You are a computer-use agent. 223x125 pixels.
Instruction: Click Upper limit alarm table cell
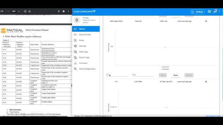point(56,90)
